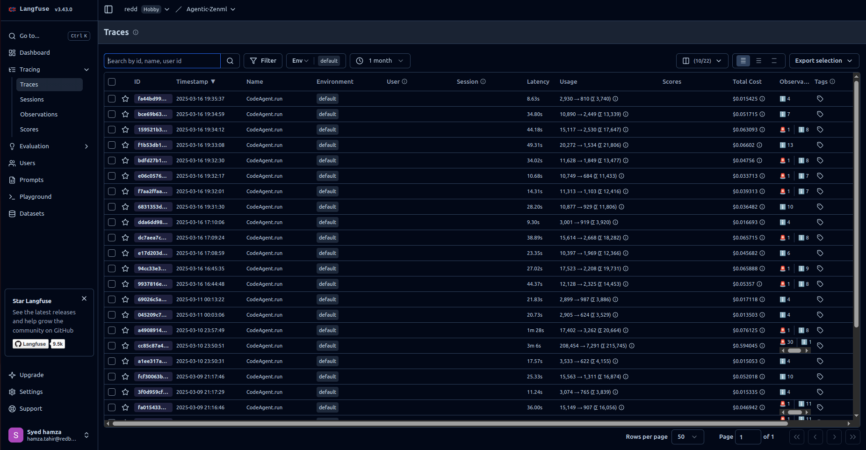Screen dimensions: 866x450
Task: Show info for Tags column header
Action: click(832, 81)
